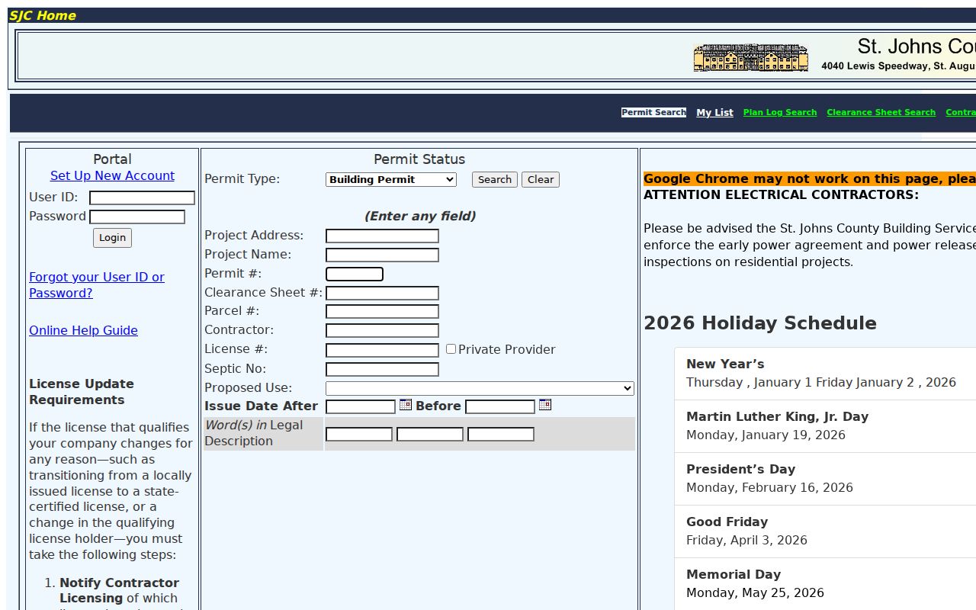The height and width of the screenshot is (610, 976).
Task: Click the Search button
Action: [x=495, y=179]
